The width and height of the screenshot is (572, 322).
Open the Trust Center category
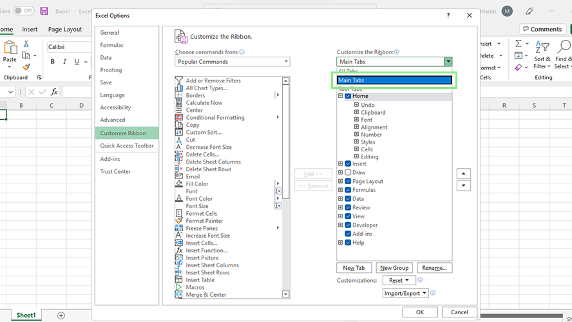(115, 171)
